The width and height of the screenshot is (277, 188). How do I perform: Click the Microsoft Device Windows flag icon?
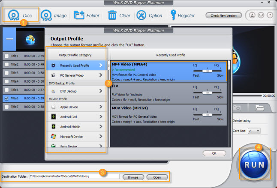(x=53, y=136)
